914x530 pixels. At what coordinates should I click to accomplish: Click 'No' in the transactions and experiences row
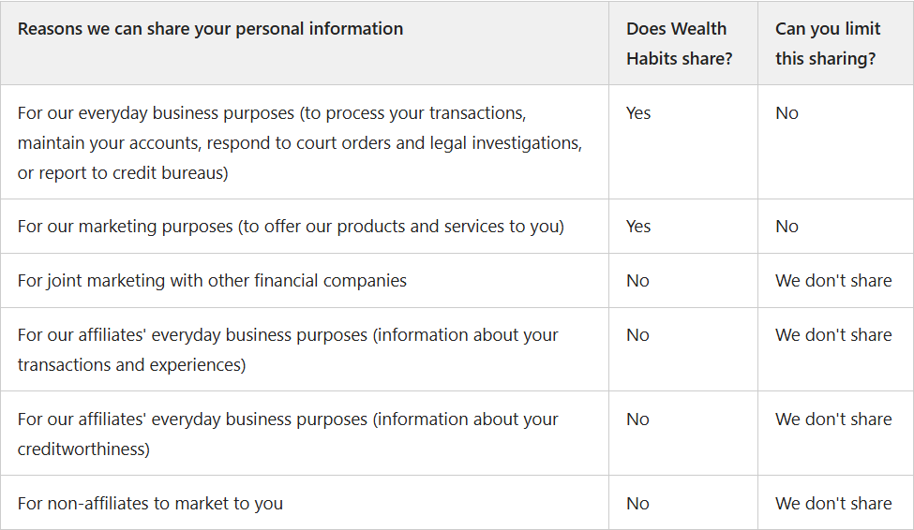(637, 335)
